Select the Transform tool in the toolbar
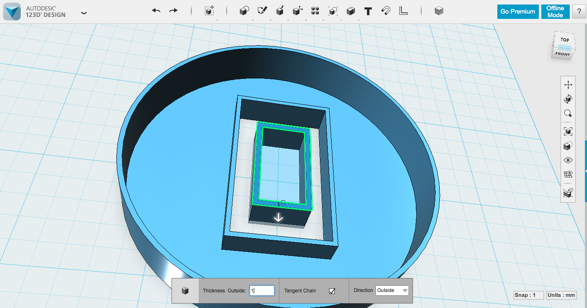The image size is (587, 308). (x=209, y=11)
